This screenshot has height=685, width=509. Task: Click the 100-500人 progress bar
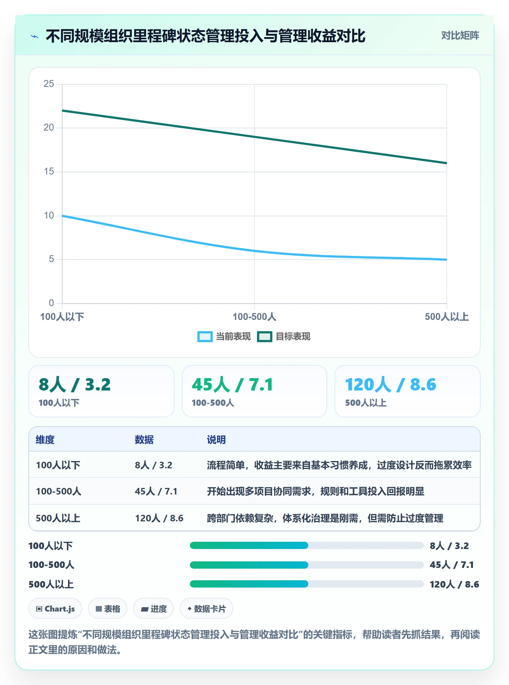tap(306, 565)
